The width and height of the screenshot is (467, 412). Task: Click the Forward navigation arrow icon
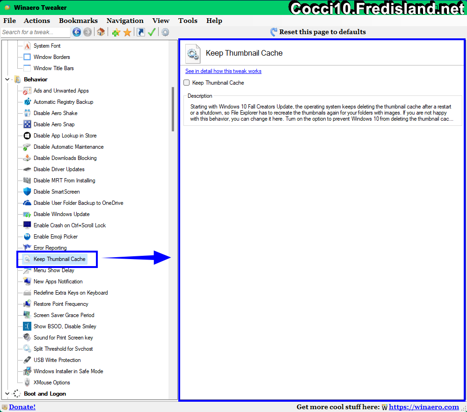[87, 32]
